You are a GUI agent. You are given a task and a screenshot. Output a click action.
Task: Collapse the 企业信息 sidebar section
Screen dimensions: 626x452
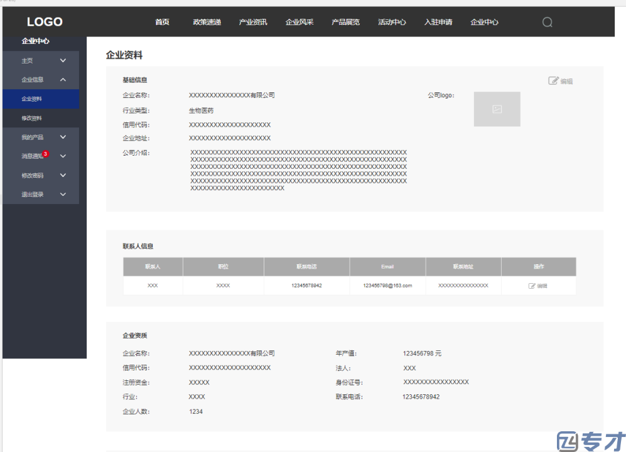coord(62,80)
